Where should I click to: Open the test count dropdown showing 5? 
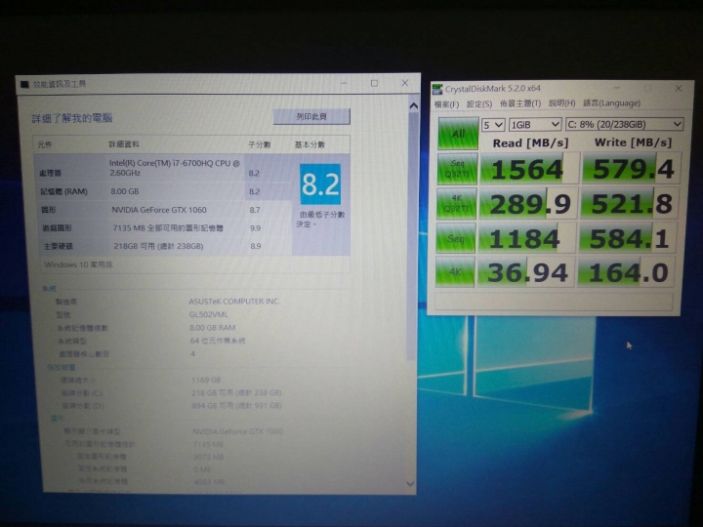pos(493,125)
